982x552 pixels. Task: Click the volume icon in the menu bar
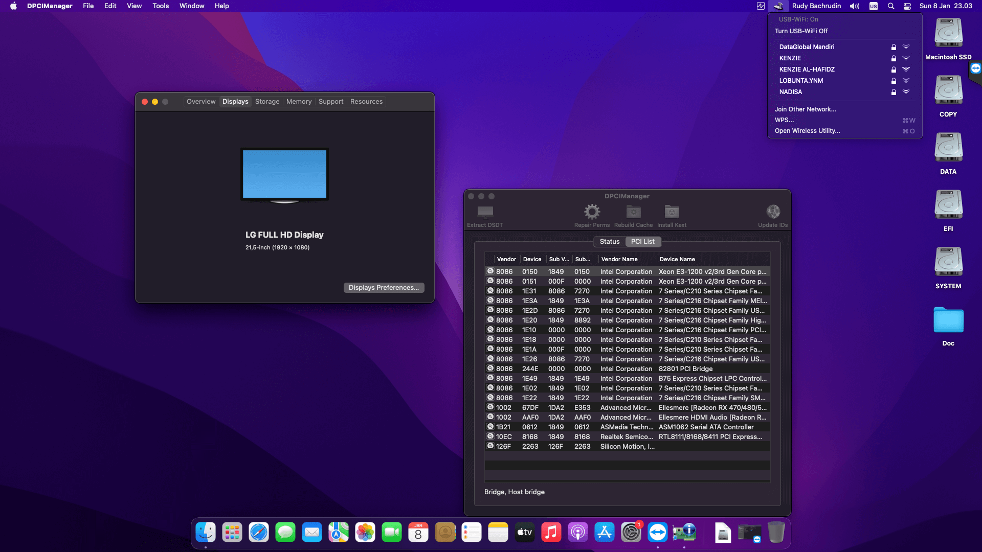click(855, 6)
